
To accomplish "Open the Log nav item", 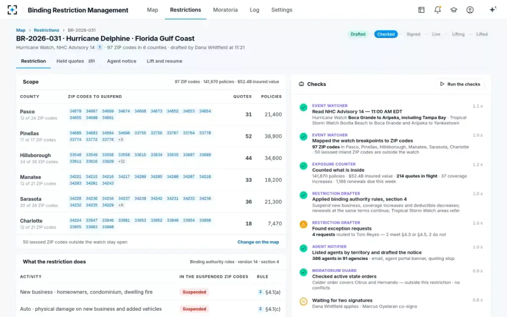I will click(254, 10).
